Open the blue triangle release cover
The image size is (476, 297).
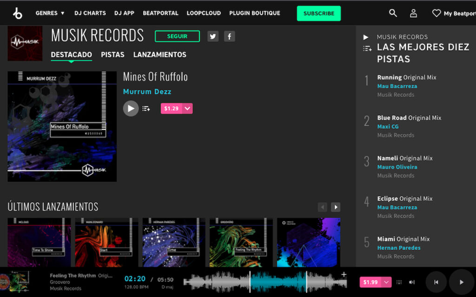309,242
